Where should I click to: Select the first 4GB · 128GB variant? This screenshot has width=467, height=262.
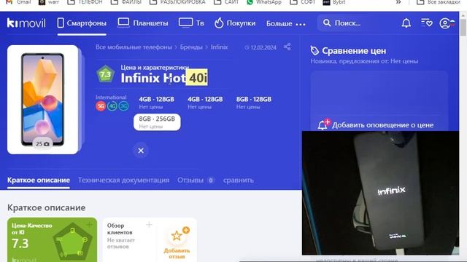tap(156, 103)
